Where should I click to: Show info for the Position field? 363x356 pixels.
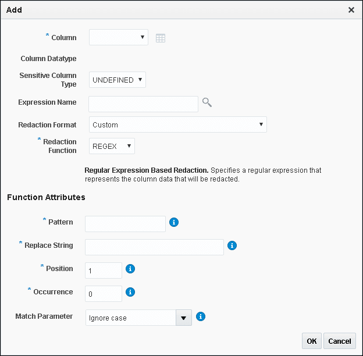click(x=130, y=269)
